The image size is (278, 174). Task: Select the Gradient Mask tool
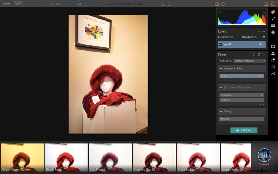pyautogui.click(x=273, y=26)
